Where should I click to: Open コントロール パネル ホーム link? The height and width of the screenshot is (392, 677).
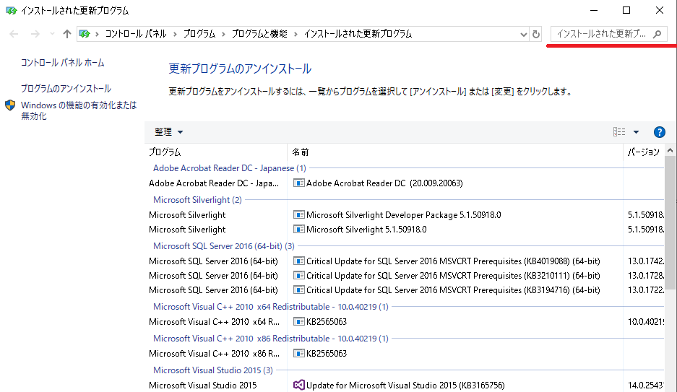(63, 63)
